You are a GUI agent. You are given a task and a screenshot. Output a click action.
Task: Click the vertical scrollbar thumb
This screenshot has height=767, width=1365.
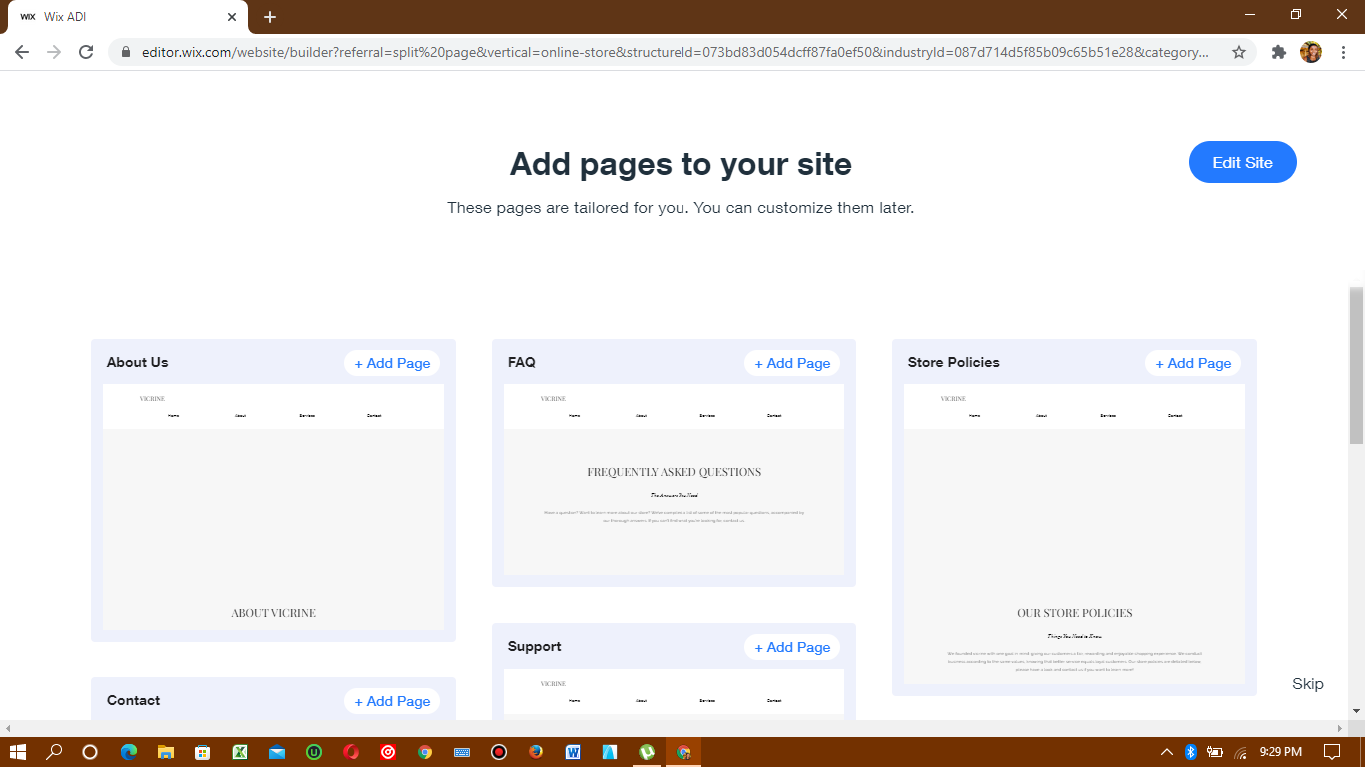[1356, 365]
